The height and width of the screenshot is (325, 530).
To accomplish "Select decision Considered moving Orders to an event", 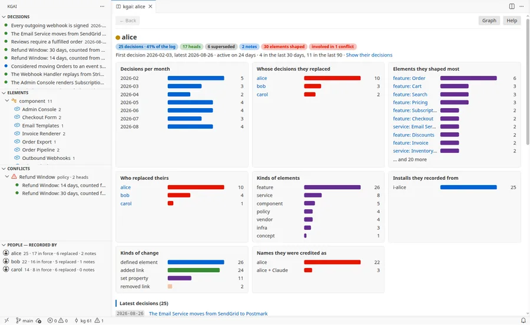I will (x=55, y=66).
